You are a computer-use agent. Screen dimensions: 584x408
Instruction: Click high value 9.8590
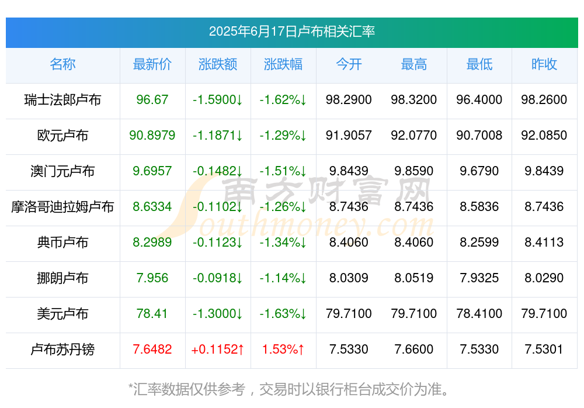pyautogui.click(x=414, y=171)
